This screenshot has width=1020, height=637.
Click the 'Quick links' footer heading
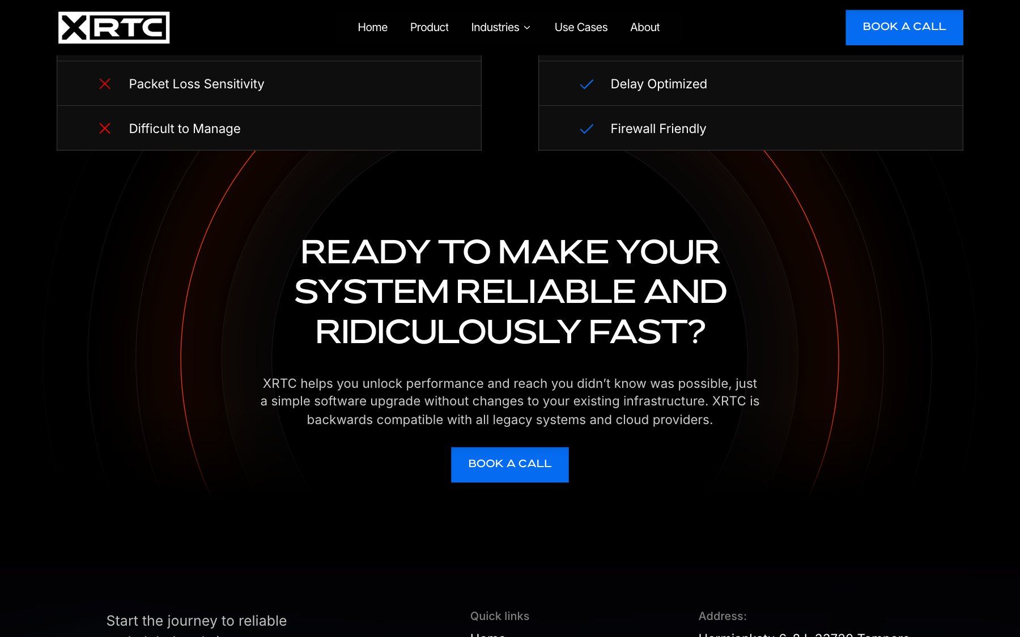(500, 616)
